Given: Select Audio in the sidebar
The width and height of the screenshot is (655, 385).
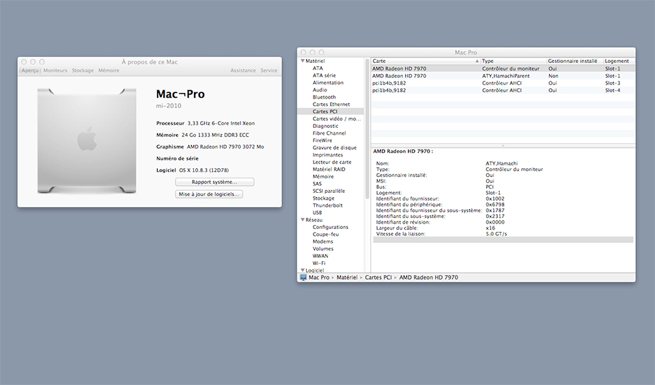Looking at the screenshot, I should point(320,90).
